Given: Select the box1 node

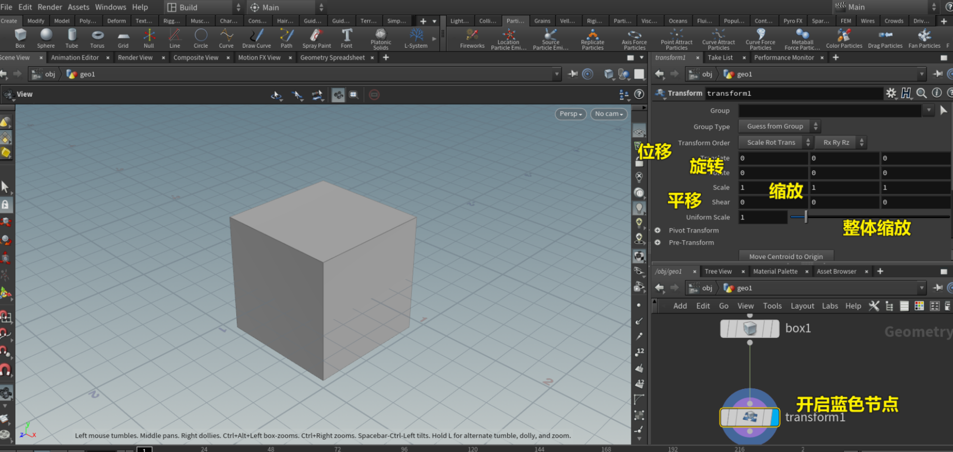Looking at the screenshot, I should (749, 328).
